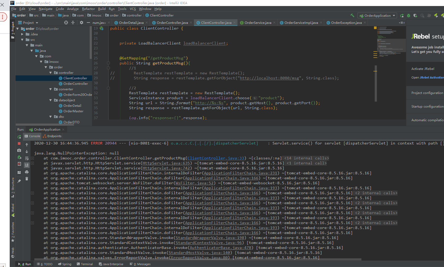Open Java Enterprise tool window
The height and width of the screenshot is (267, 444).
click(x=111, y=264)
